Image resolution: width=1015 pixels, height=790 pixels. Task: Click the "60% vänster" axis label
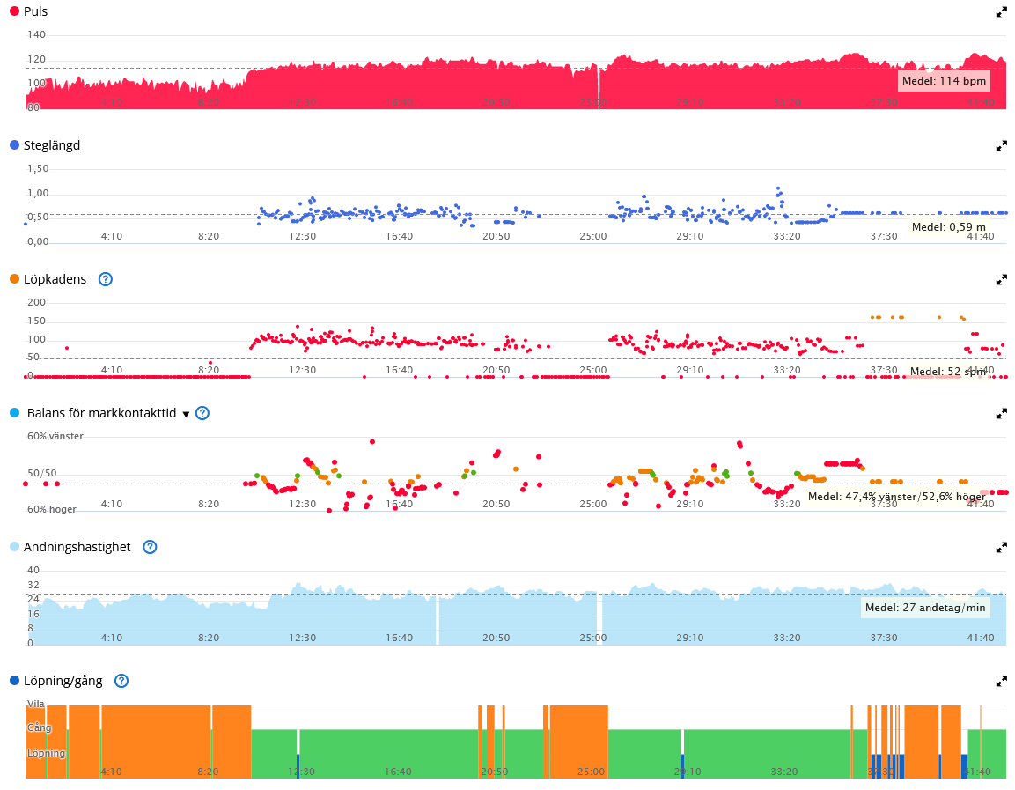coord(55,437)
